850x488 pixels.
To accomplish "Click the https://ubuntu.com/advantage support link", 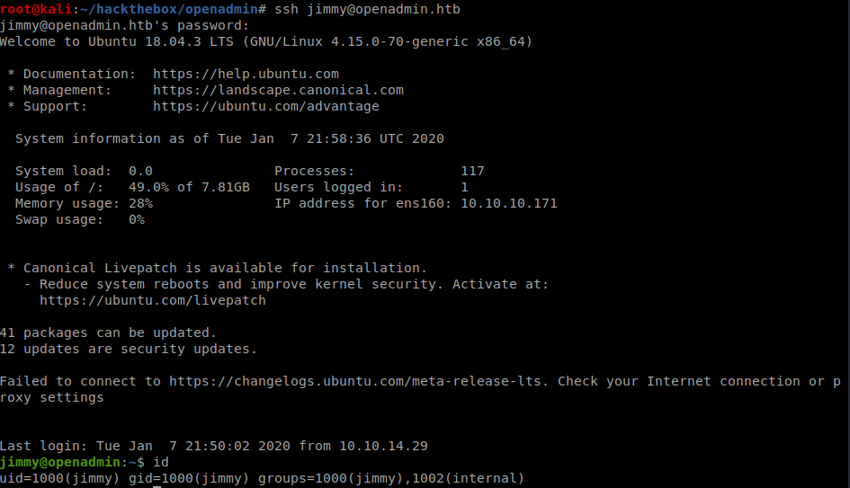I will pos(266,106).
